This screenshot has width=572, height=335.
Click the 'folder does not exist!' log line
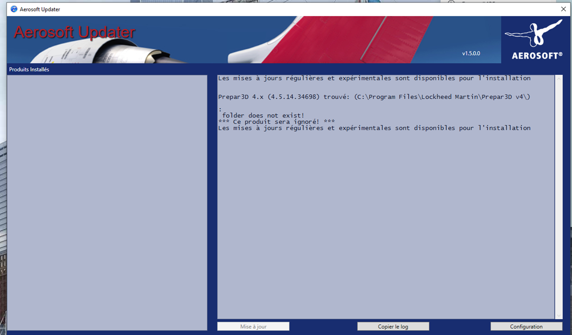[x=263, y=116]
